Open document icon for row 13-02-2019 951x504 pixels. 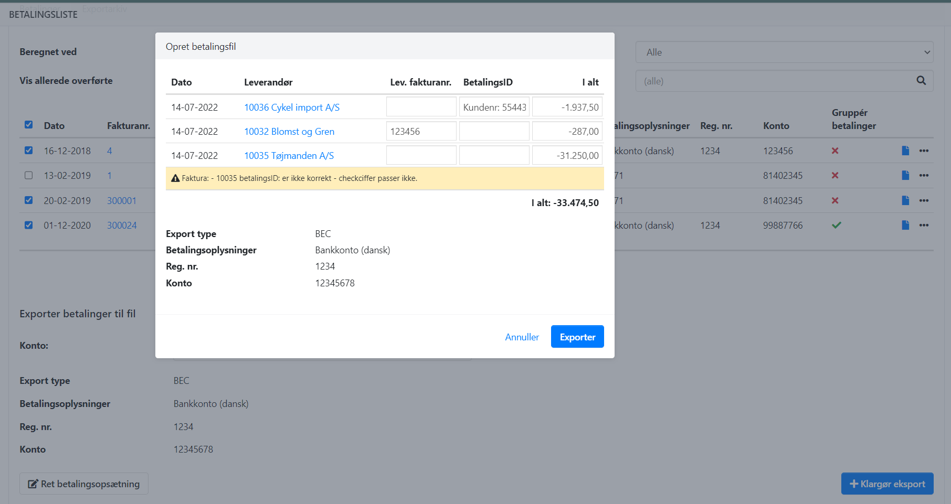(905, 175)
